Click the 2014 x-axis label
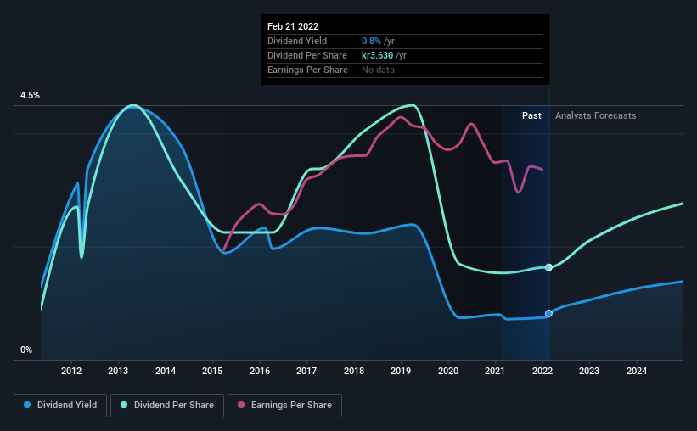697x431 pixels. pyautogui.click(x=166, y=371)
